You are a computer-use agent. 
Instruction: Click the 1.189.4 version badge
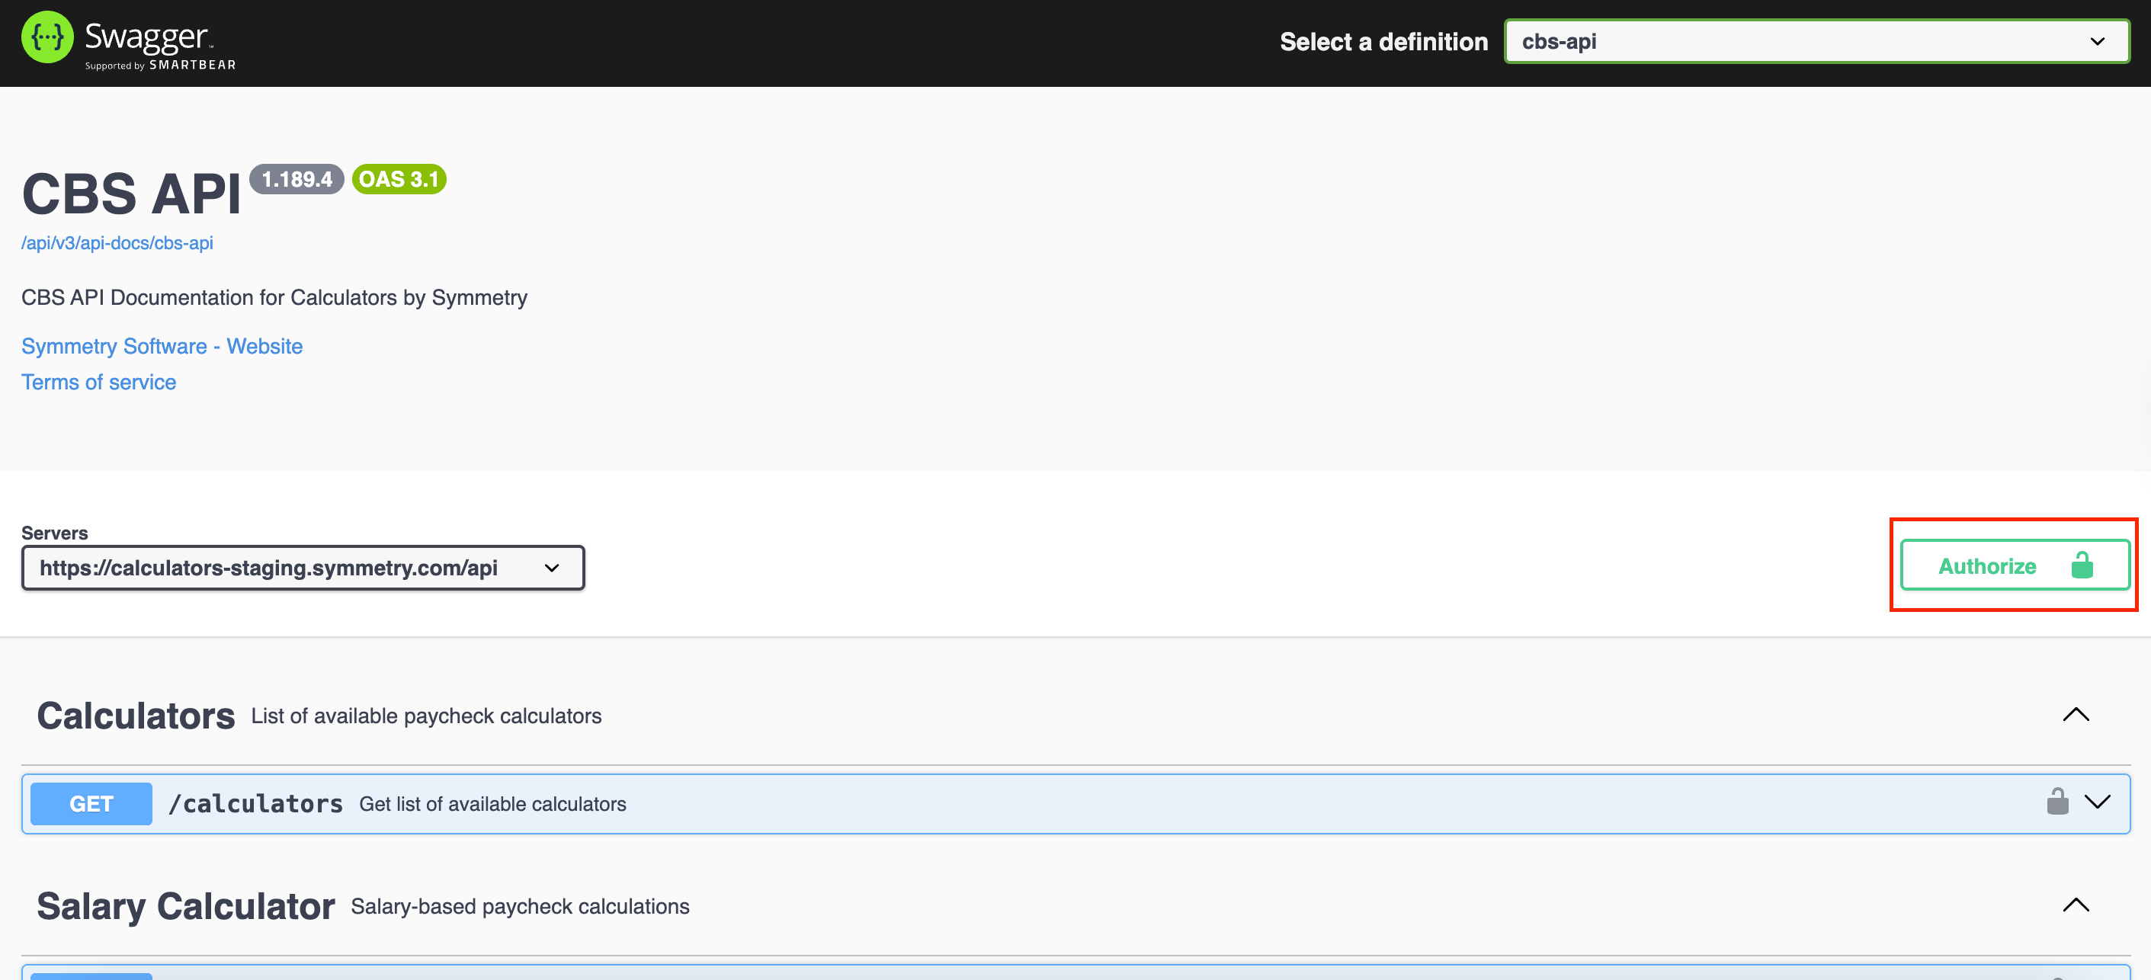[x=297, y=180]
